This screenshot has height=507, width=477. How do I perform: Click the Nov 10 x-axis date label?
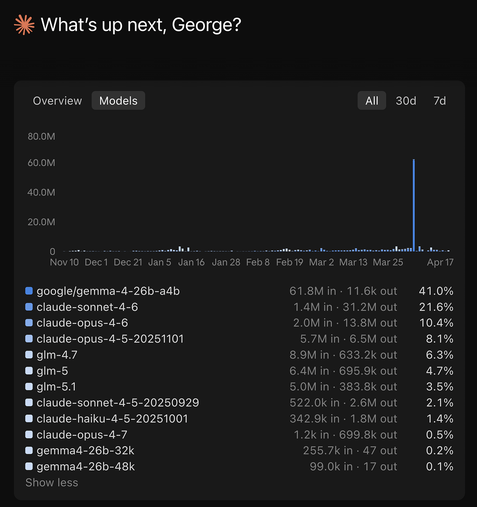coord(64,262)
